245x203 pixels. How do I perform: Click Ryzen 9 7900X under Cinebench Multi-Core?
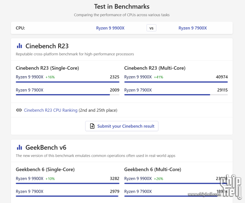point(138,90)
